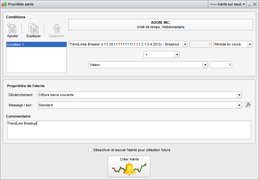Open message sound settings wrench icon
This screenshot has width=259, height=180.
(x=248, y=105)
